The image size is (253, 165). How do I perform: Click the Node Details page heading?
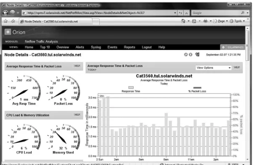[43, 55]
